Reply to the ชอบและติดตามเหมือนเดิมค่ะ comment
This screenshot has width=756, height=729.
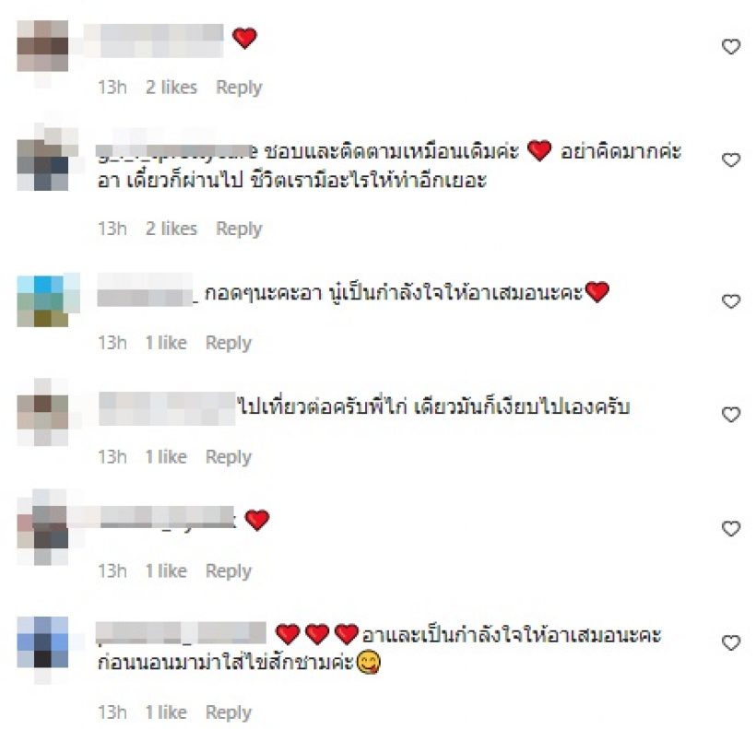(x=239, y=229)
